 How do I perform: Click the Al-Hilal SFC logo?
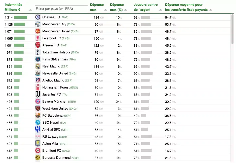click(x=38, y=130)
